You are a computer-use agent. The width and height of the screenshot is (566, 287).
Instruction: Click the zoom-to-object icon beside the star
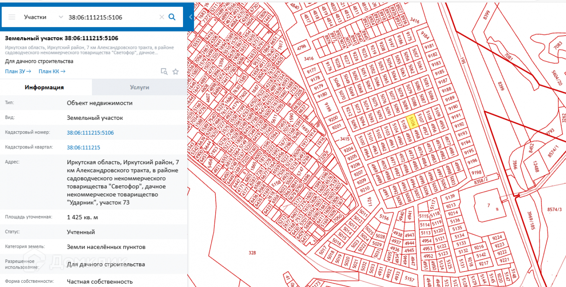[164, 71]
